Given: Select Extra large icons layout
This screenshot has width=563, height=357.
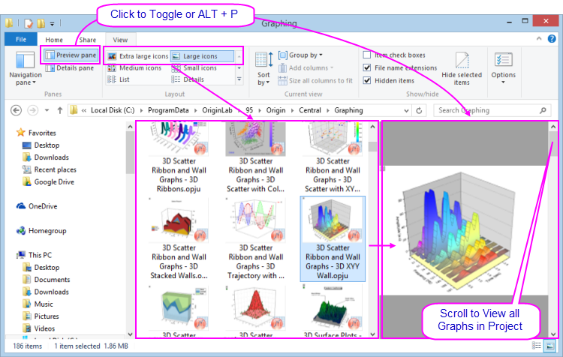Looking at the screenshot, I should pos(137,56).
